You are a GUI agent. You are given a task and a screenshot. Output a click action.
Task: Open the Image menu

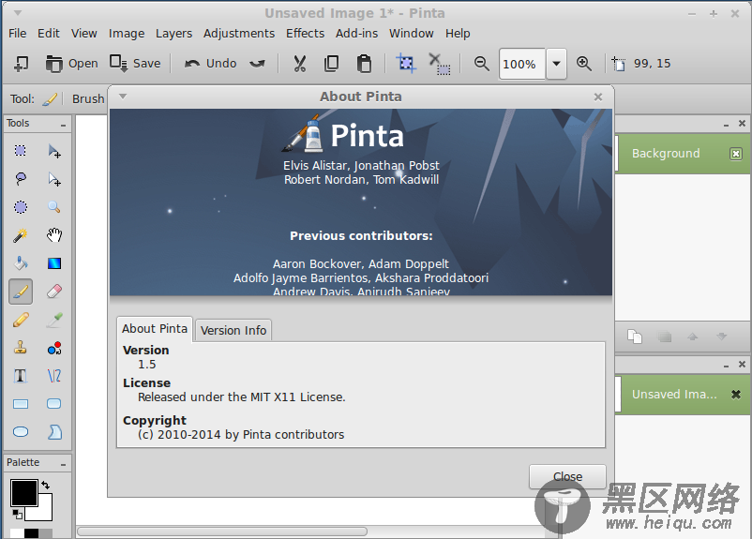pyautogui.click(x=127, y=34)
